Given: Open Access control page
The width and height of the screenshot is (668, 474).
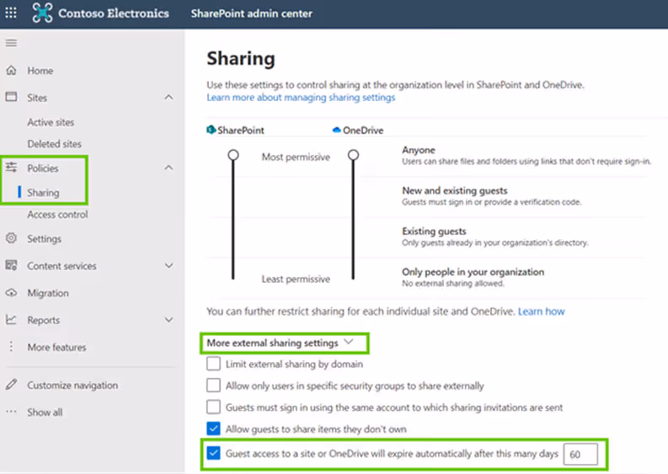Looking at the screenshot, I should pyautogui.click(x=57, y=214).
